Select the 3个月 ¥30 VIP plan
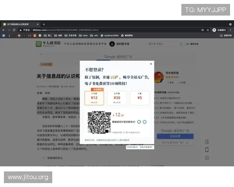The width and height of the screenshot is (234, 187). (x=117, y=98)
